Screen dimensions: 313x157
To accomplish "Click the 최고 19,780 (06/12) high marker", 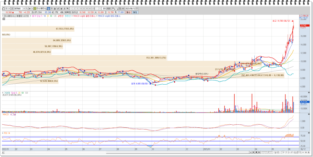I will 283,21.
